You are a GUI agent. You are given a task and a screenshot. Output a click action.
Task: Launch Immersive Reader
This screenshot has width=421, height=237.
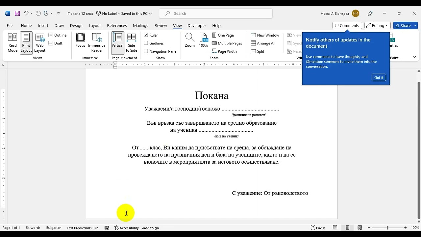97,43
